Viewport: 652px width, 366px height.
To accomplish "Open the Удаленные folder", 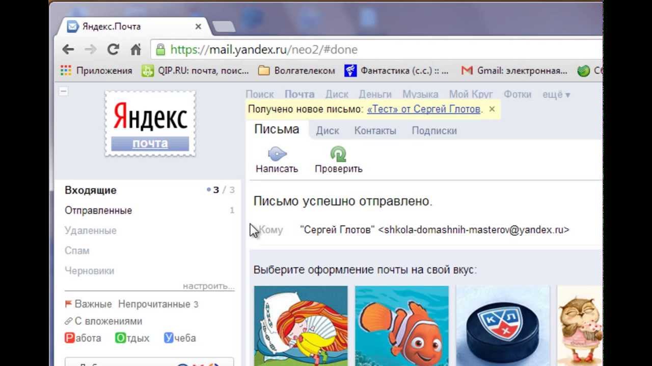I will tap(91, 230).
